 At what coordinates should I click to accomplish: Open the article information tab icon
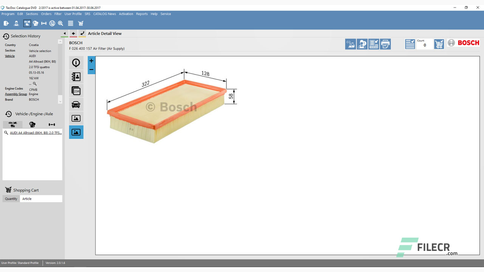(76, 63)
